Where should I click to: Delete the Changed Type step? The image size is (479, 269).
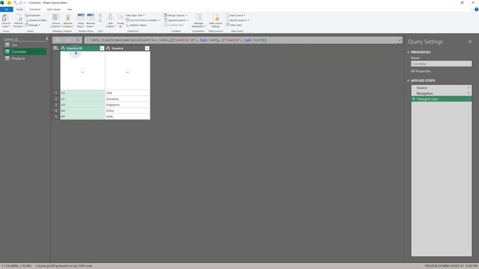tap(414, 99)
